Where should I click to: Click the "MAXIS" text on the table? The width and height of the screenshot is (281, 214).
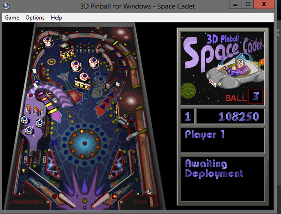click(140, 202)
